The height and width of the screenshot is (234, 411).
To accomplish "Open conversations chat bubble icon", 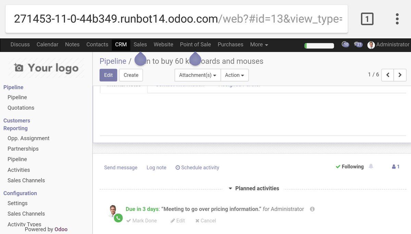I will [358, 45].
